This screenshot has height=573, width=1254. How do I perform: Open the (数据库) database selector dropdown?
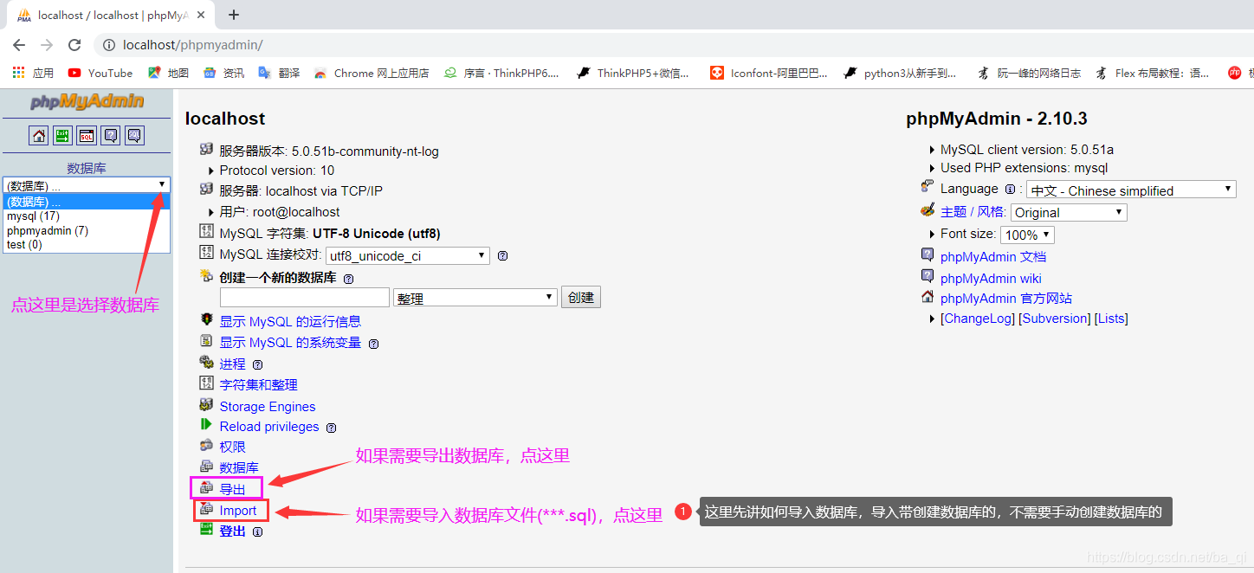pyautogui.click(x=87, y=183)
